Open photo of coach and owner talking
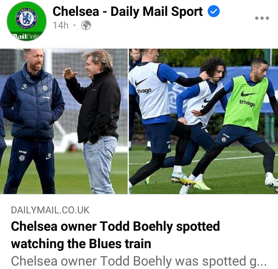Image resolution: width=278 pixels, height=269 pixels. coord(64,121)
